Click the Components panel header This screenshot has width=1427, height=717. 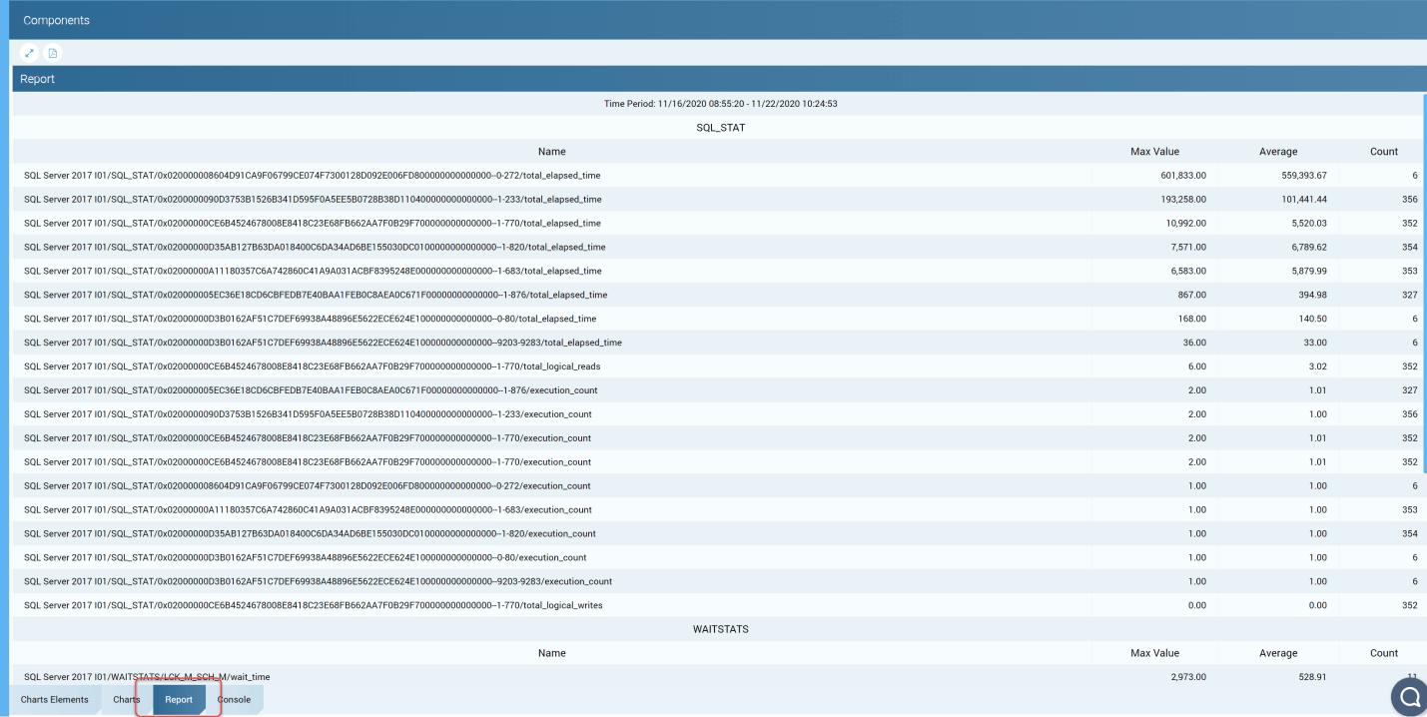point(713,20)
